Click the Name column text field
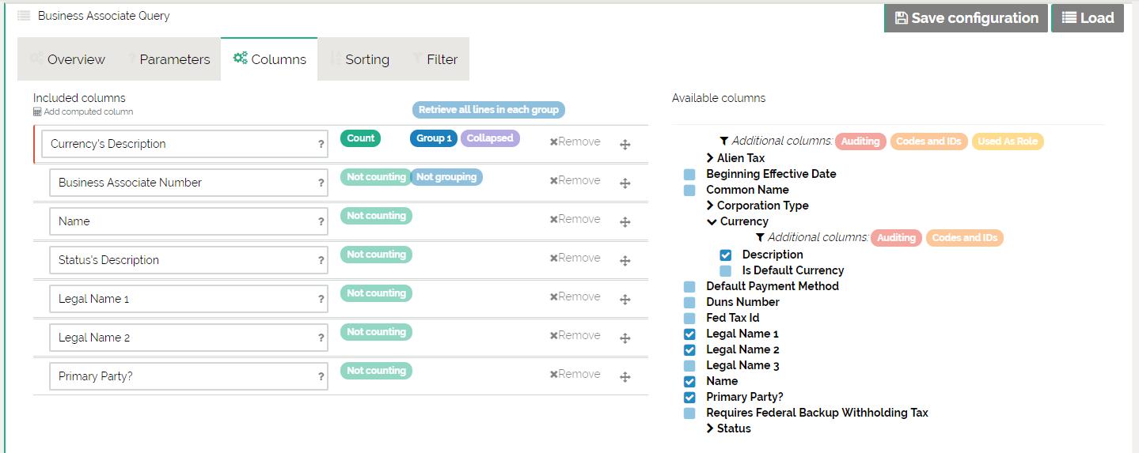Viewport: 1139px width, 453px height. tap(180, 221)
